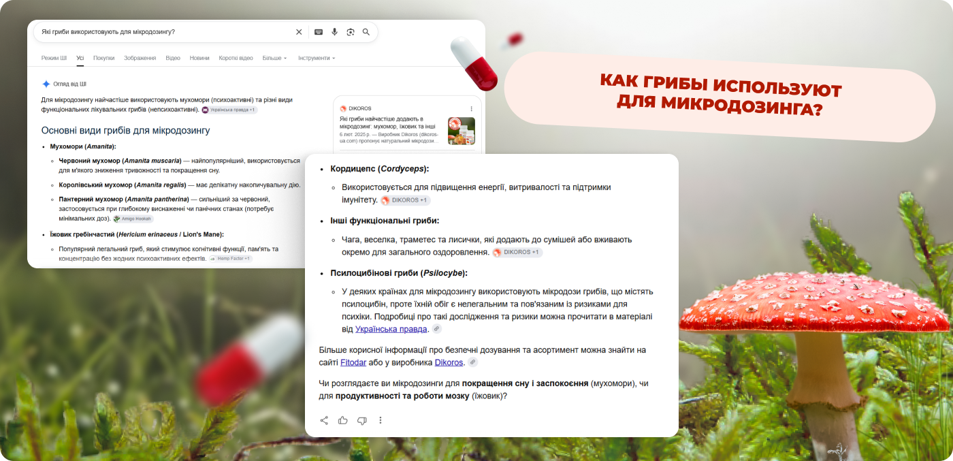Click heading Основні види грибів для мікродозингу
This screenshot has width=953, height=461.
point(125,130)
